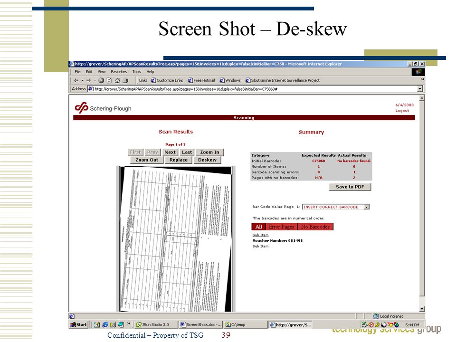Viewport: 456px width, 342px height.
Task: Open the Help menu
Action: (150, 72)
